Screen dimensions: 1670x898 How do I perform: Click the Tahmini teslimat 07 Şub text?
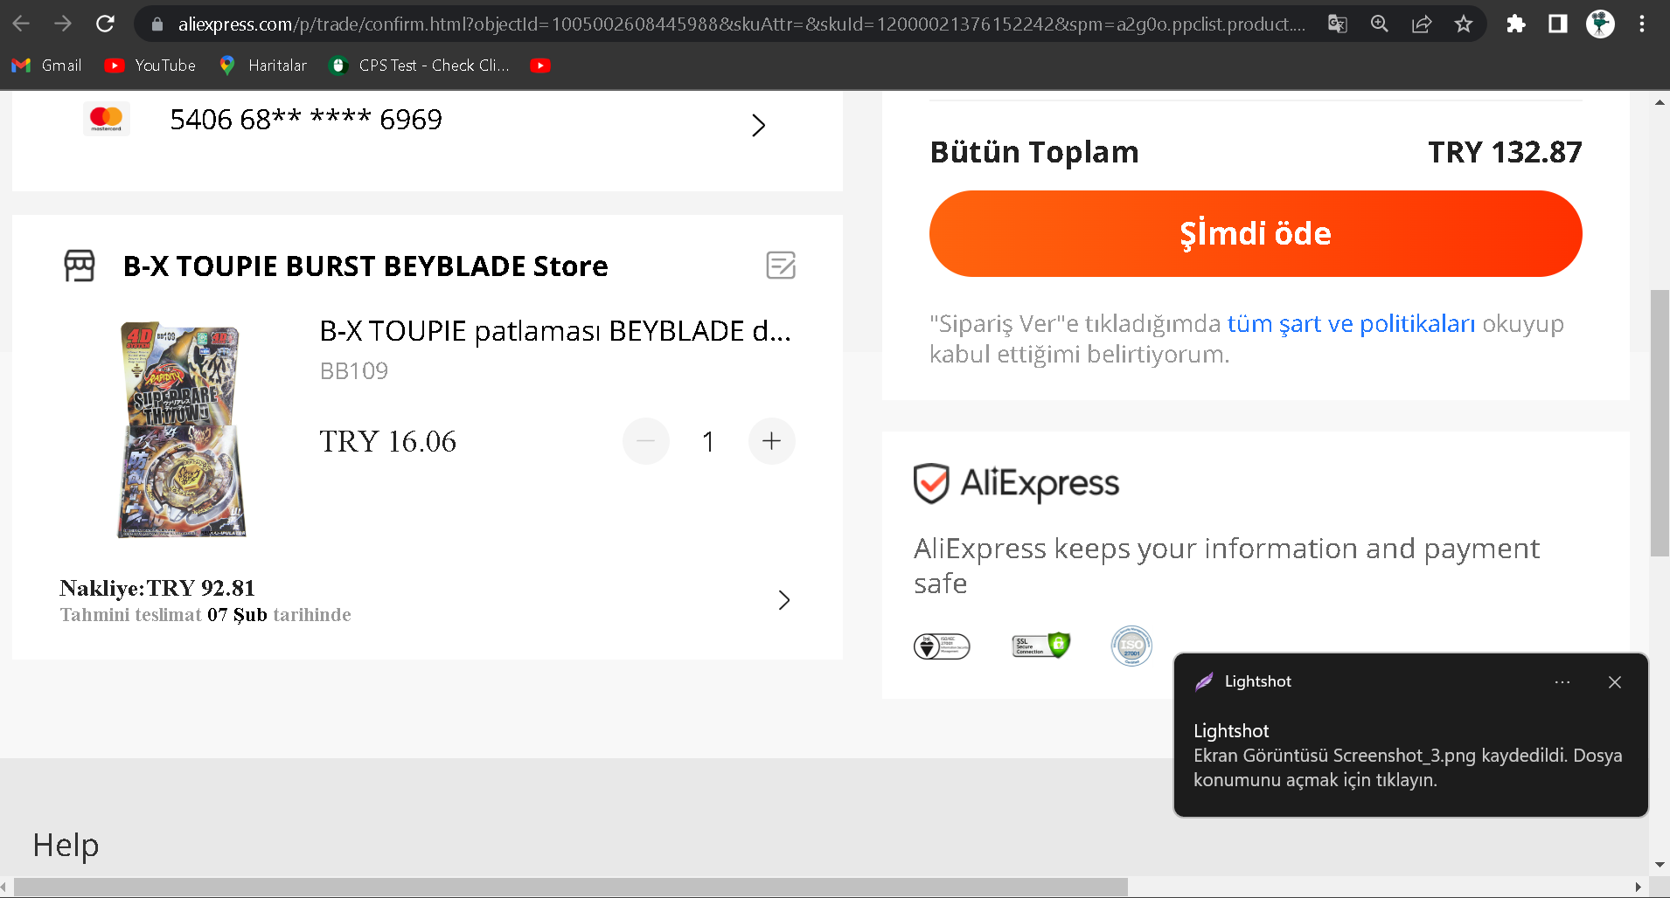point(205,615)
